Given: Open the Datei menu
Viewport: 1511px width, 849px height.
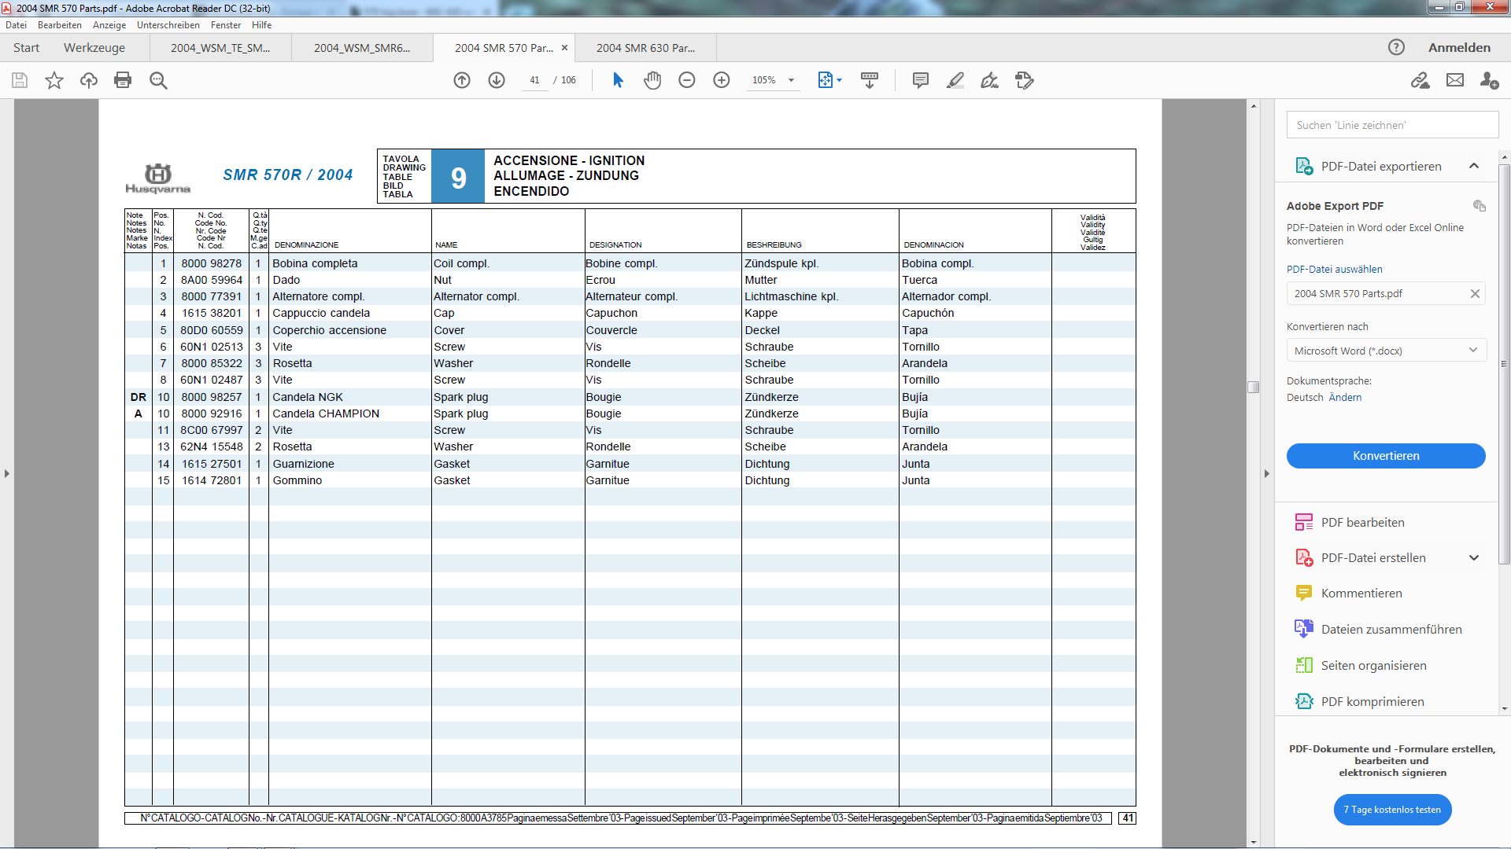Looking at the screenshot, I should click(x=17, y=25).
